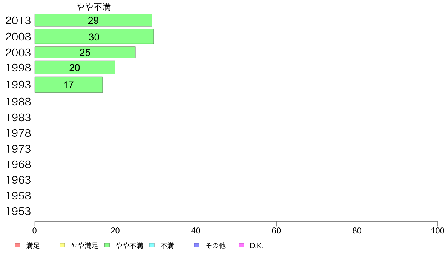The width and height of the screenshot is (448, 278).
Task: Click the green やや不満 legend swatch
Action: (x=107, y=246)
